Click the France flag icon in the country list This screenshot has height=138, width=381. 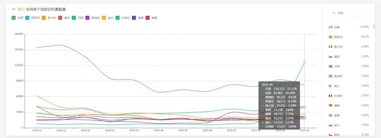(330, 27)
